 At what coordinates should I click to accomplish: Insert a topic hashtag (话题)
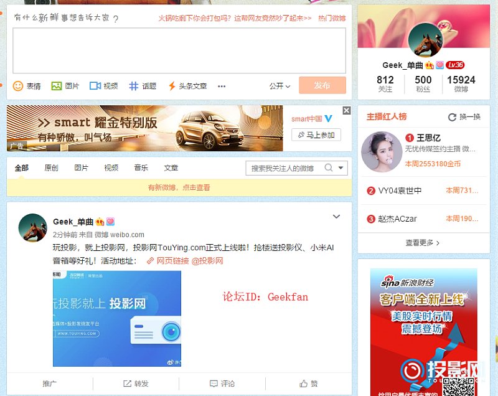click(143, 86)
